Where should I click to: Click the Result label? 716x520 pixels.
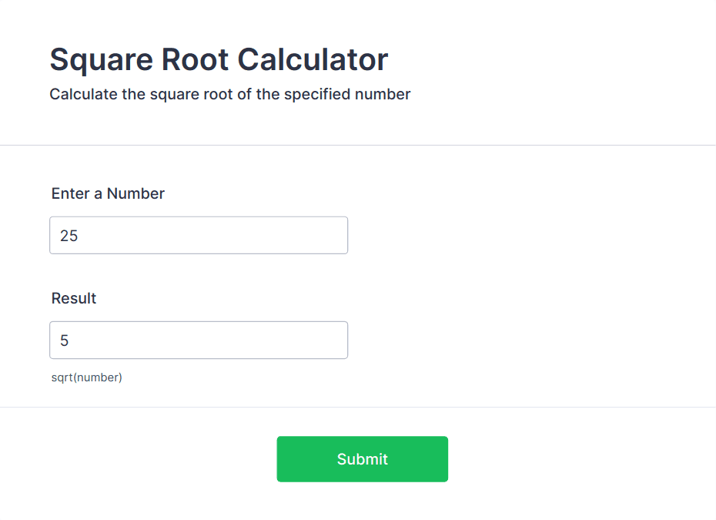73,298
